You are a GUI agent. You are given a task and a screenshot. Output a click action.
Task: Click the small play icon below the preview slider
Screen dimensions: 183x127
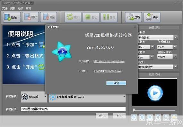pos(134,117)
